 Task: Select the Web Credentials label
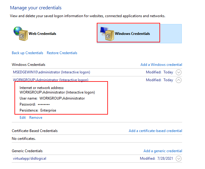click(43, 34)
